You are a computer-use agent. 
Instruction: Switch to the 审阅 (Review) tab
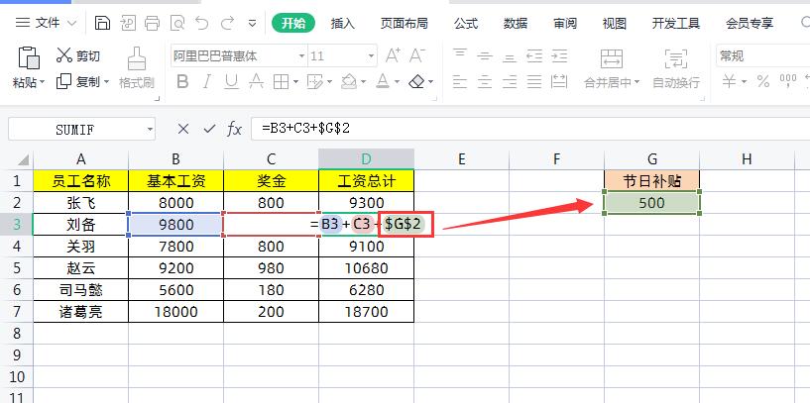pos(565,23)
